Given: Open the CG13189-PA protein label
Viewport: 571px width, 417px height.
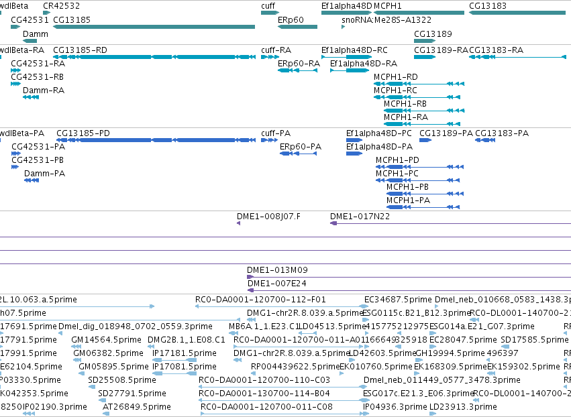Looking at the screenshot, I should (x=446, y=133).
